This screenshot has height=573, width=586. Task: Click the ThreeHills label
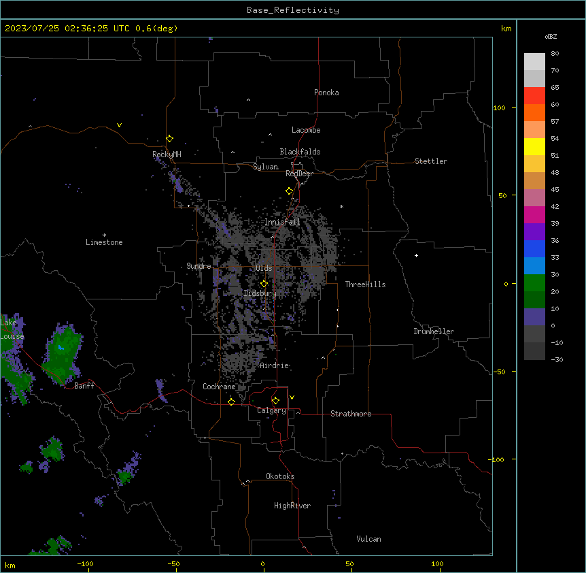(365, 284)
